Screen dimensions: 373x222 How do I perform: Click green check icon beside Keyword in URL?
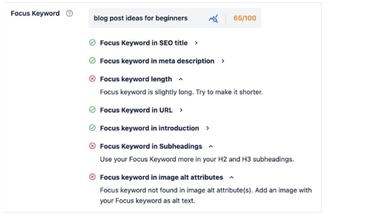pyautogui.click(x=92, y=109)
